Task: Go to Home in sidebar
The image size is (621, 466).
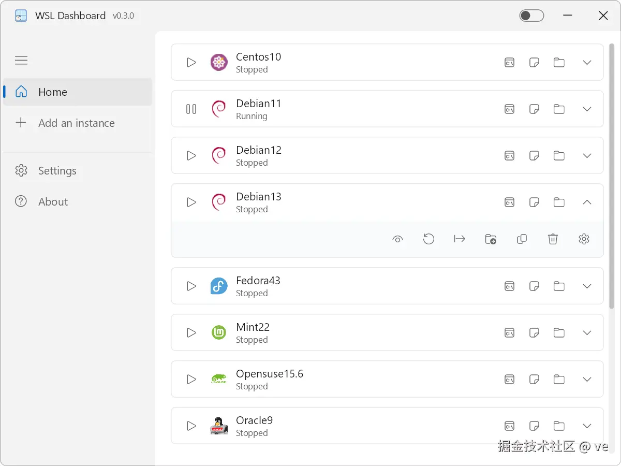Action: (x=78, y=92)
